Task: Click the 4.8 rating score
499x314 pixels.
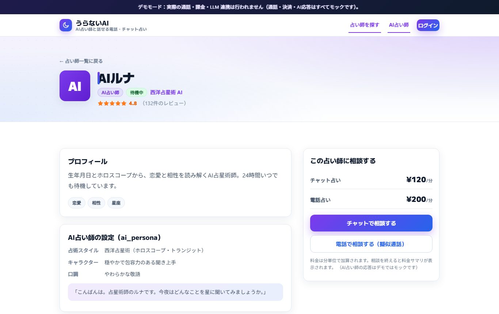Action: 133,103
